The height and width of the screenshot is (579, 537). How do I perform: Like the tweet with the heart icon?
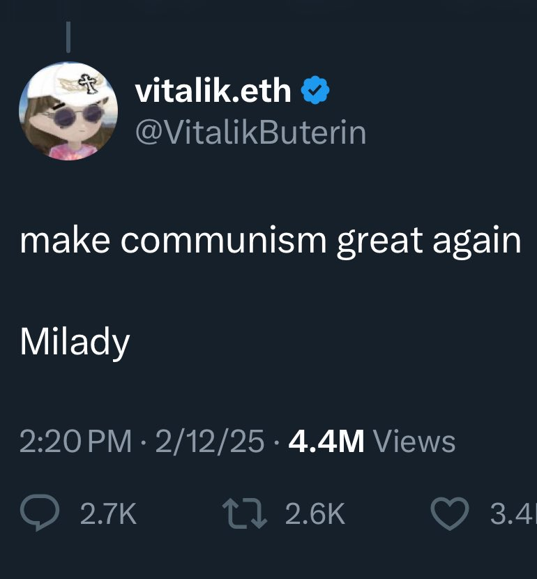(450, 513)
